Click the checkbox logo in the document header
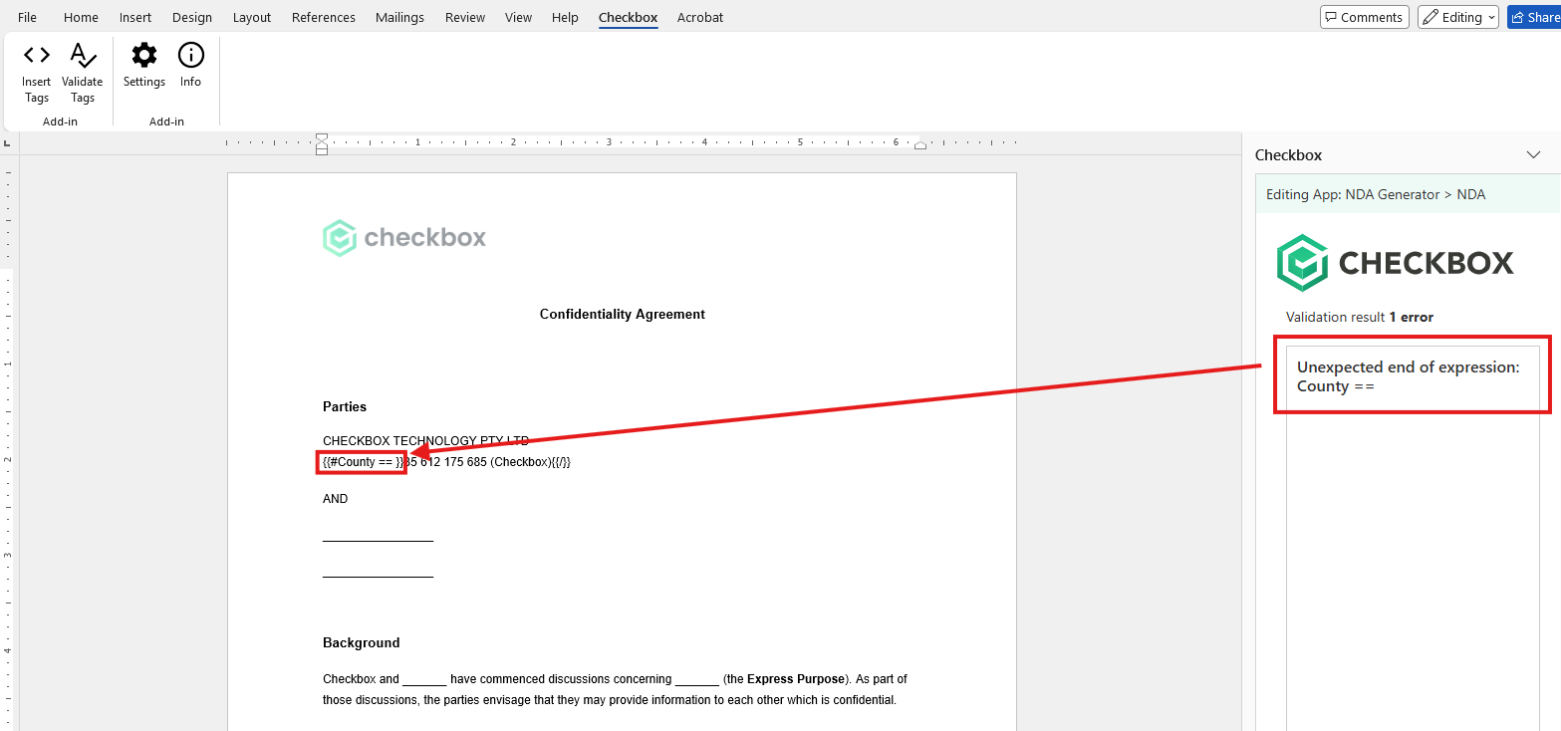This screenshot has height=731, width=1561. coord(404,238)
